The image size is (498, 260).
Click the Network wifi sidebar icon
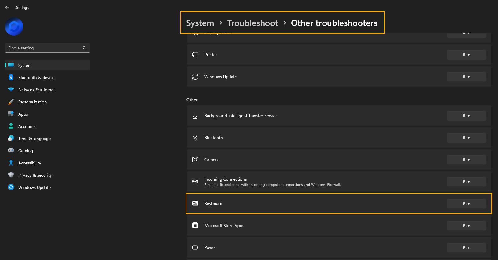click(11, 90)
